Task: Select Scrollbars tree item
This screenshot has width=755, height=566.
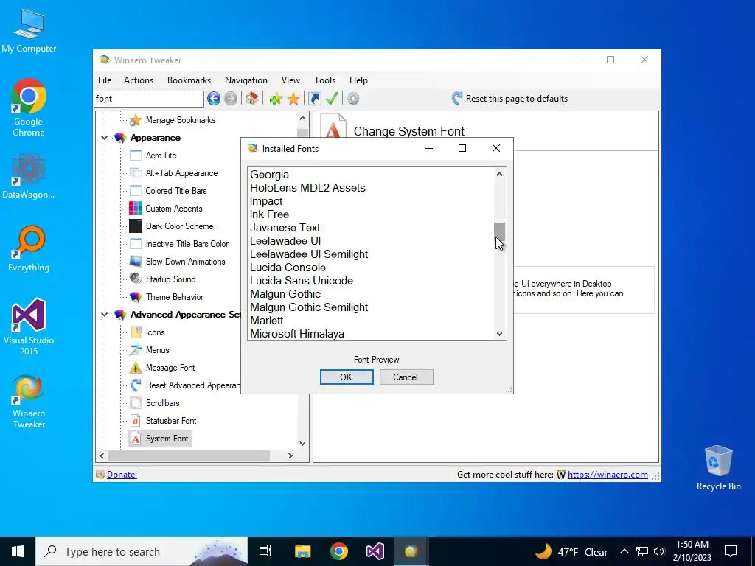Action: pyautogui.click(x=162, y=403)
